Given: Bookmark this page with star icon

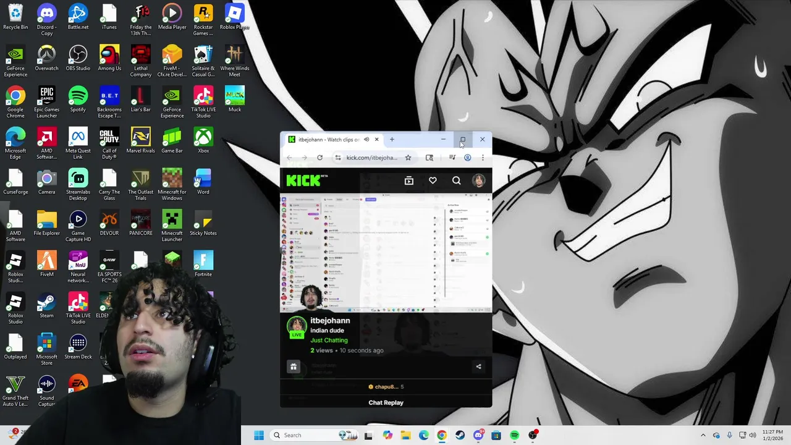Looking at the screenshot, I should 408,158.
